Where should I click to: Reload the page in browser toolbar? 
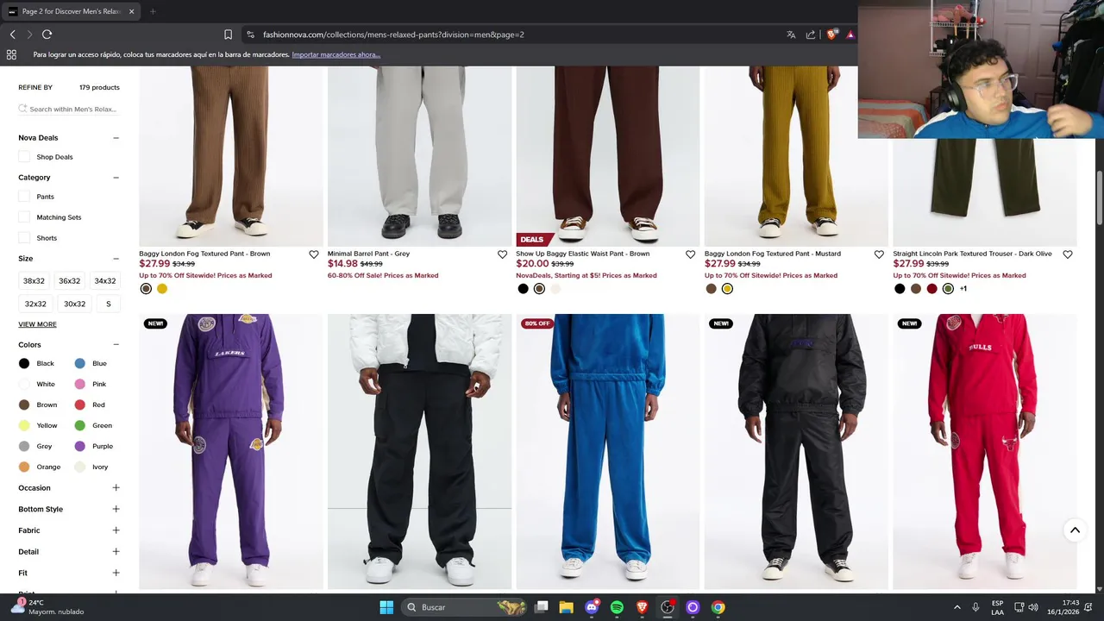tap(47, 34)
